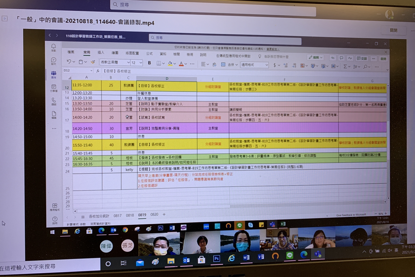The image size is (415, 277).
Task: Click the 張芝 participant avatar
Action: (127, 245)
